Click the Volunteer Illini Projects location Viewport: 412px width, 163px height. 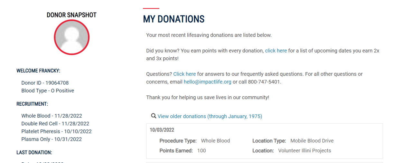304,150
